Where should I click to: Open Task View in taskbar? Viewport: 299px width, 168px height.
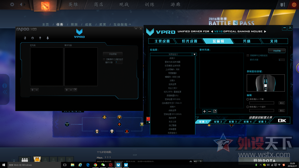(x=65, y=165)
